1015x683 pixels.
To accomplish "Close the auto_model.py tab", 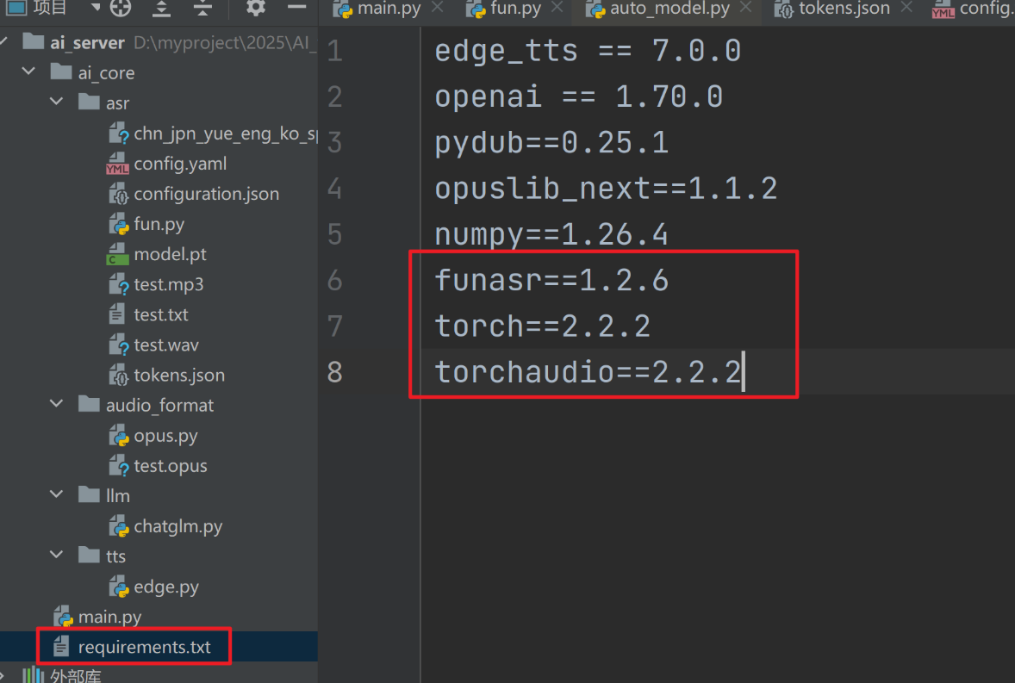I will [745, 7].
